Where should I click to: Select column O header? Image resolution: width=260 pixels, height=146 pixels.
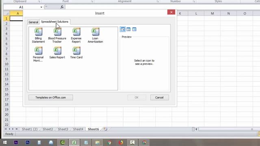[x=245, y=13]
